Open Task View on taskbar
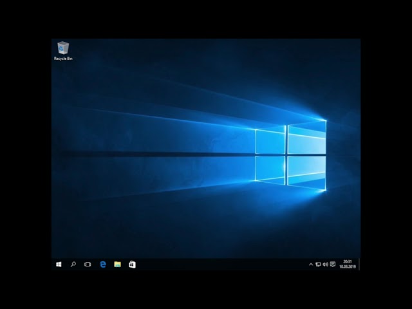The height and width of the screenshot is (309, 412). (x=88, y=265)
